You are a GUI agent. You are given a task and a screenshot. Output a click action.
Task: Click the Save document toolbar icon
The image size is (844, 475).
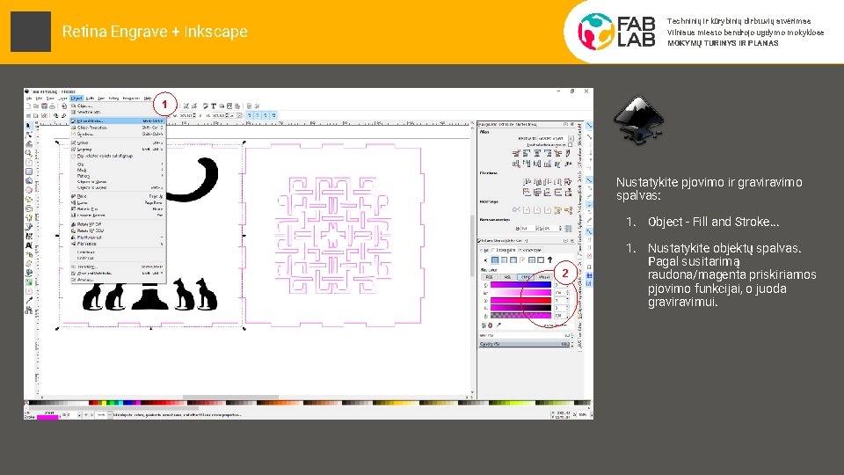point(44,106)
